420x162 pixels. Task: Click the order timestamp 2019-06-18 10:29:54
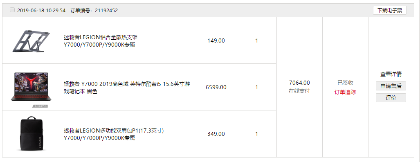[x=41, y=11]
